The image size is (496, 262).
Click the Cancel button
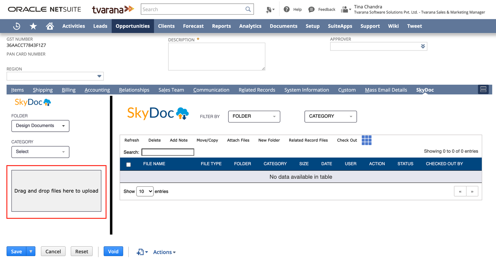[53, 251]
